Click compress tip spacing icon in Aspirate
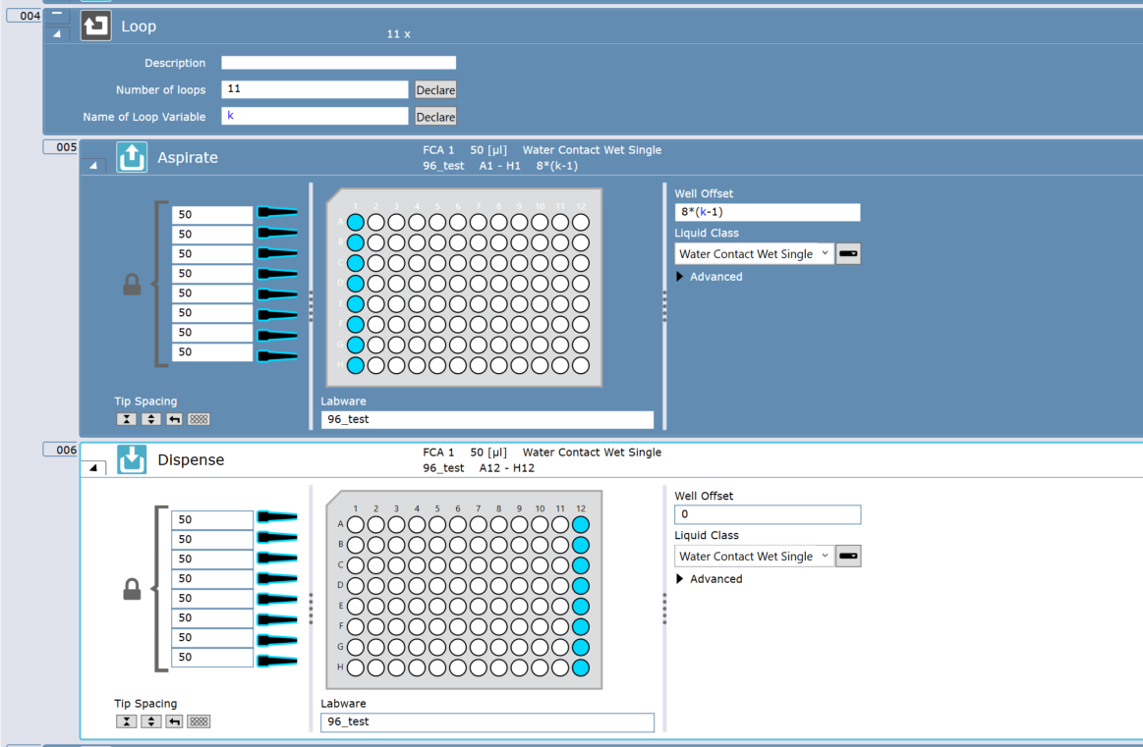This screenshot has height=747, width=1143. 126,419
